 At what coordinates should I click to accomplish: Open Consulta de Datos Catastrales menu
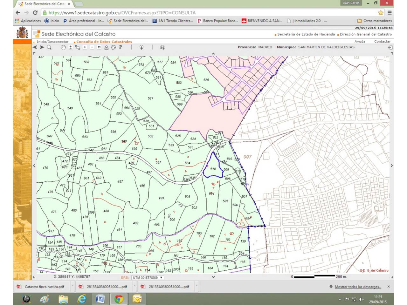pyautogui.click(x=104, y=42)
